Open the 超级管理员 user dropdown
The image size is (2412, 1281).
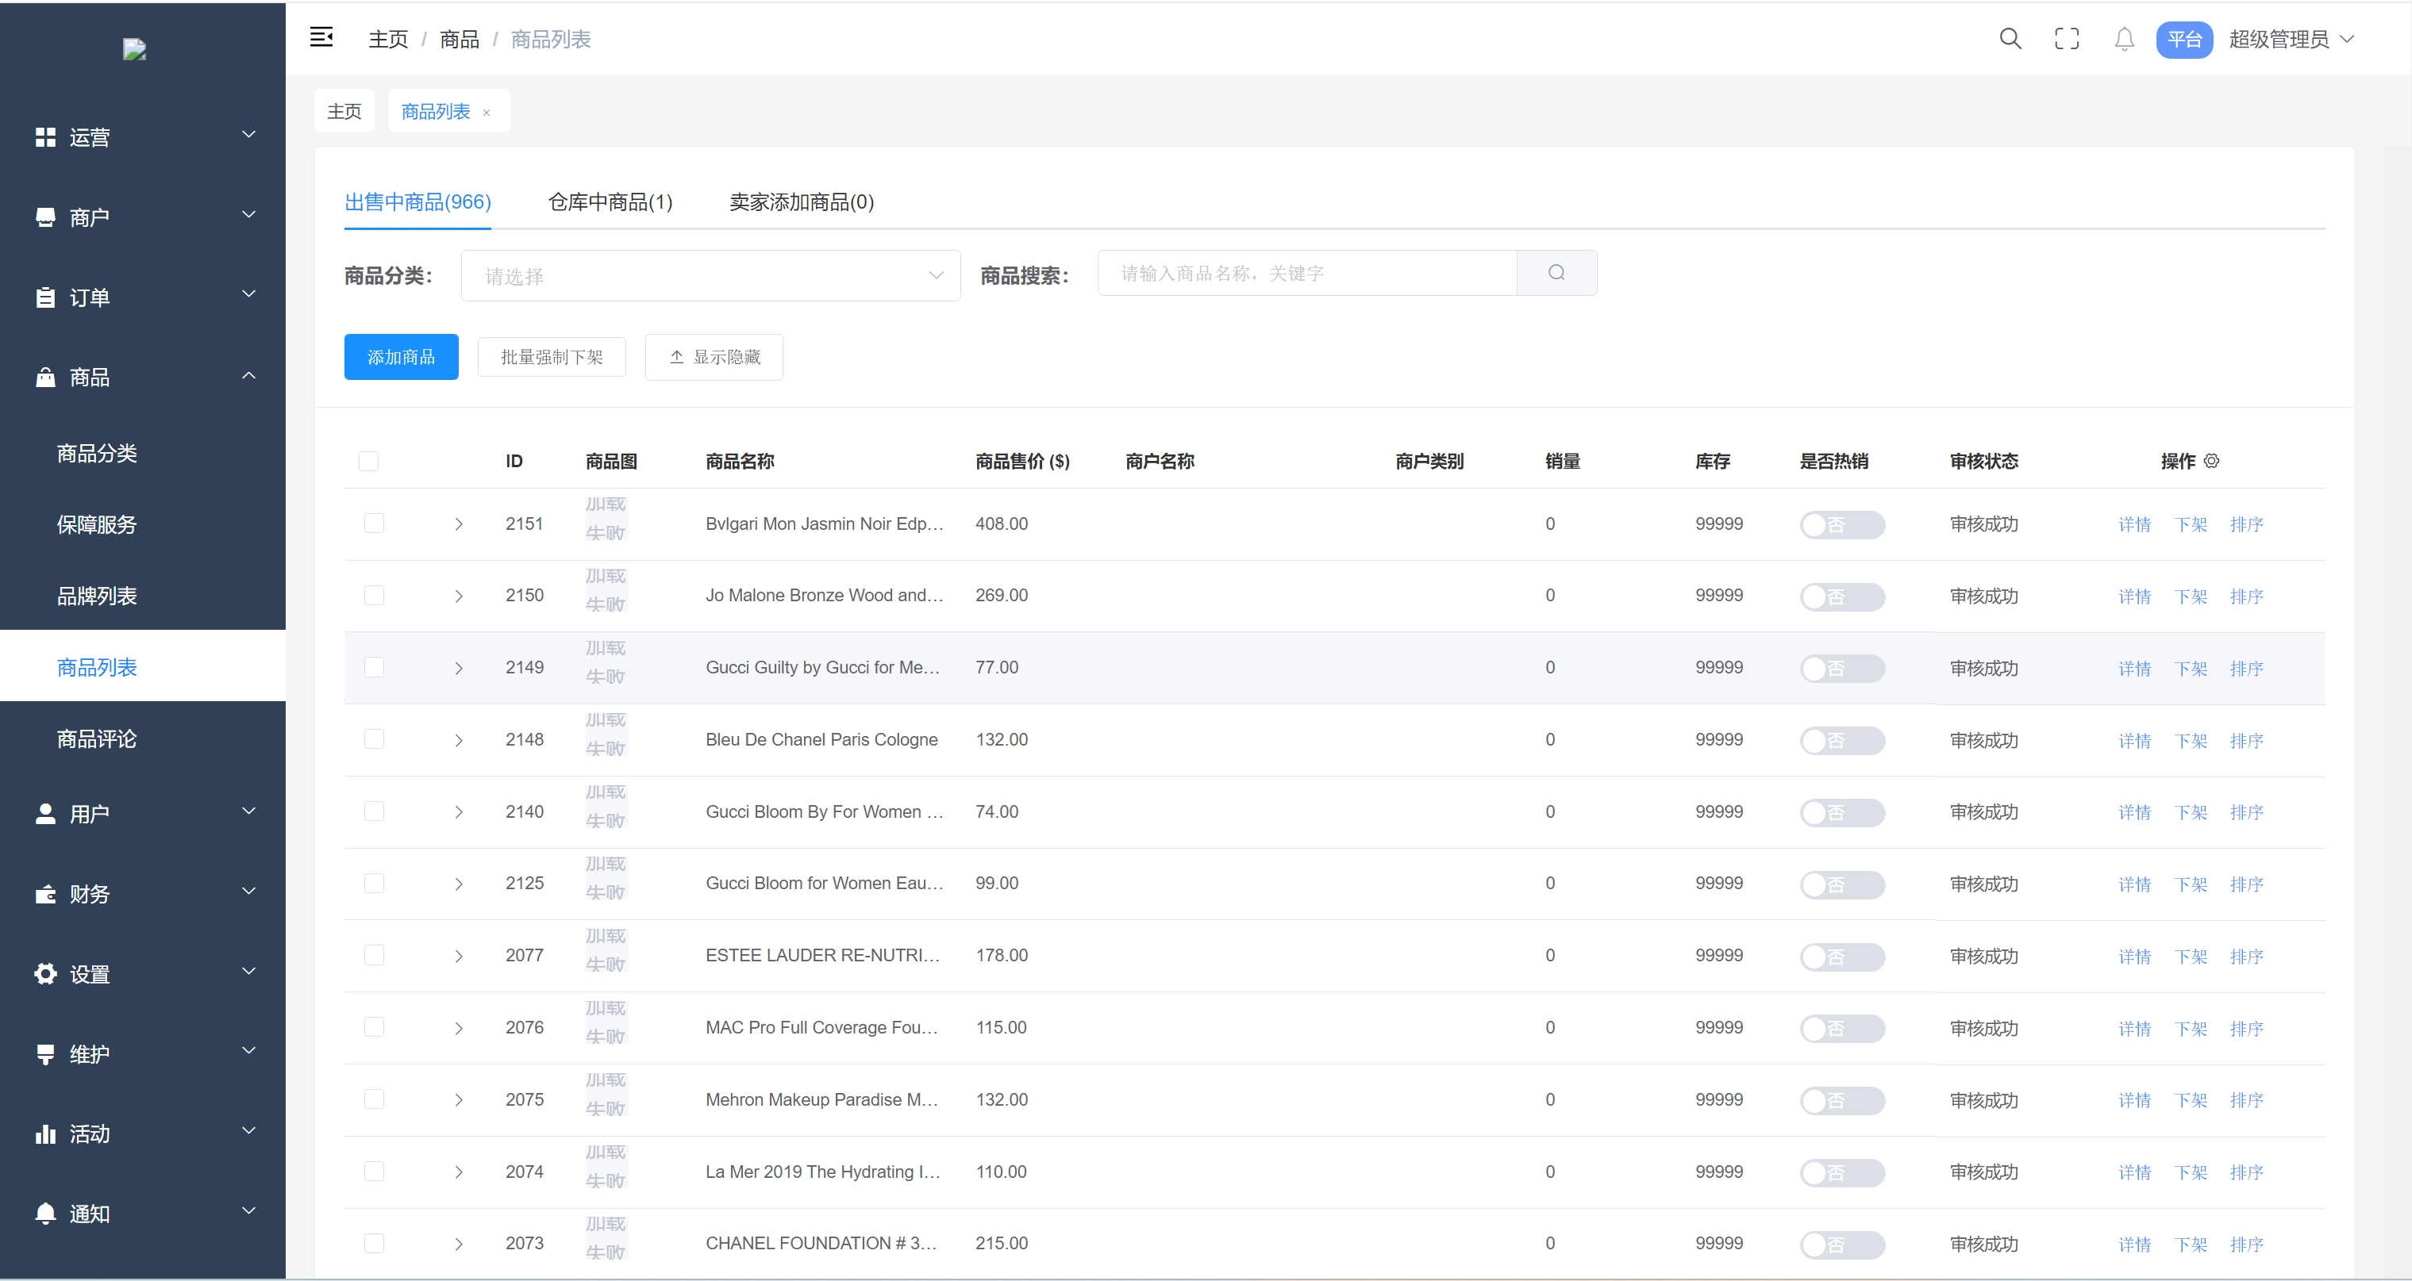tap(2292, 40)
